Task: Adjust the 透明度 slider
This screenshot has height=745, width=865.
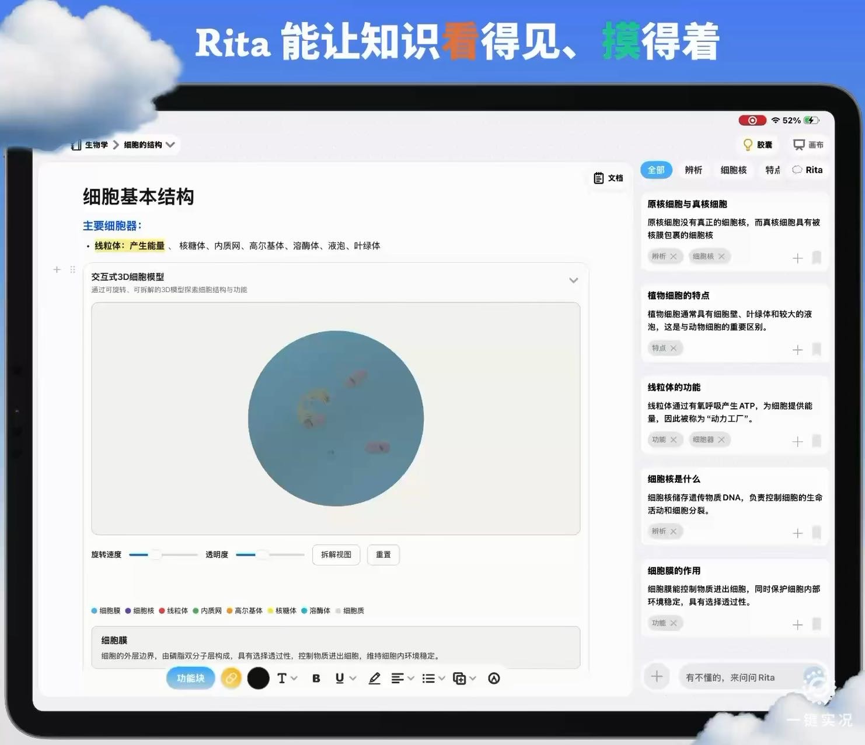Action: click(270, 554)
